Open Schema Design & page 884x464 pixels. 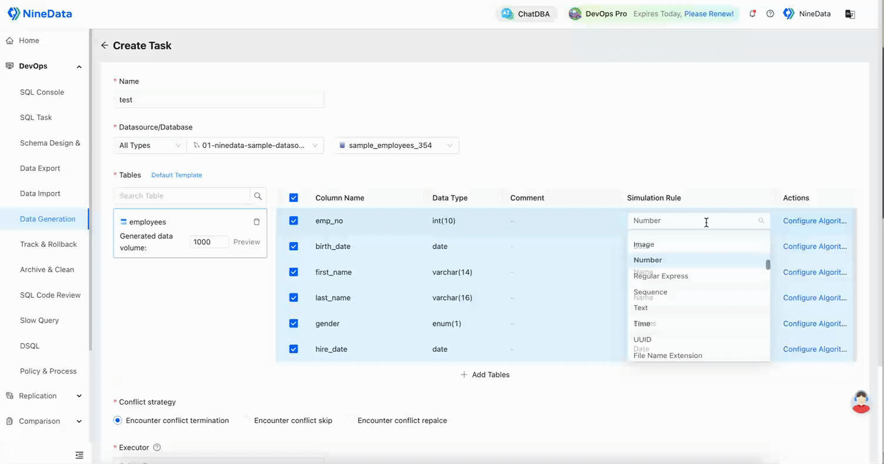click(x=50, y=143)
